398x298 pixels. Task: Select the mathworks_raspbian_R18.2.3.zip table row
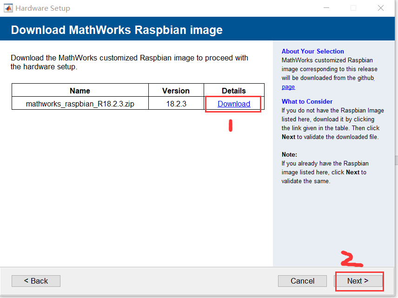(80, 104)
